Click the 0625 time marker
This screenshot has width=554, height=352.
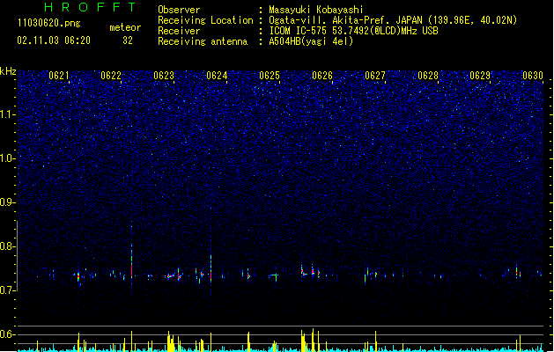270,76
